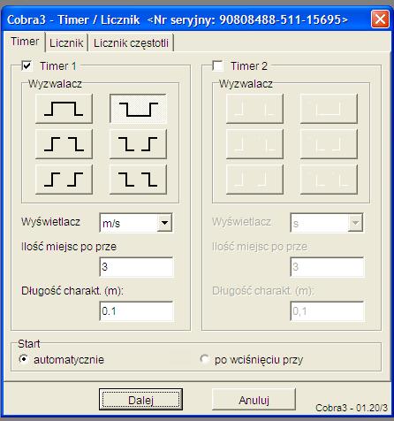Click the Dalej button
Image resolution: width=394 pixels, height=421 pixels.
tap(140, 400)
